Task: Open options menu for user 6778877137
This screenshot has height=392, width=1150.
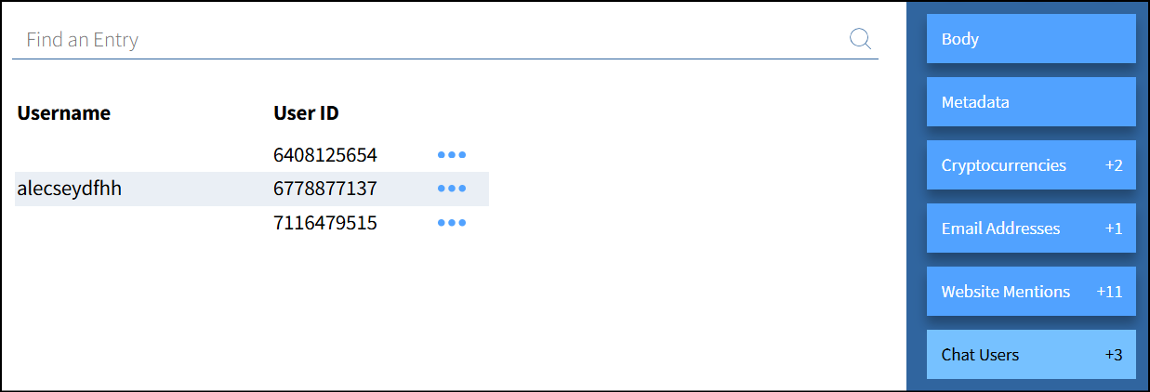Action: tap(452, 189)
